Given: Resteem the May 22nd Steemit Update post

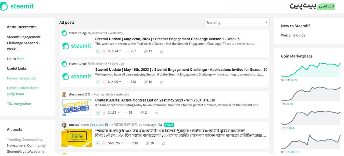Looking at the screenshot, I should (x=162, y=51).
